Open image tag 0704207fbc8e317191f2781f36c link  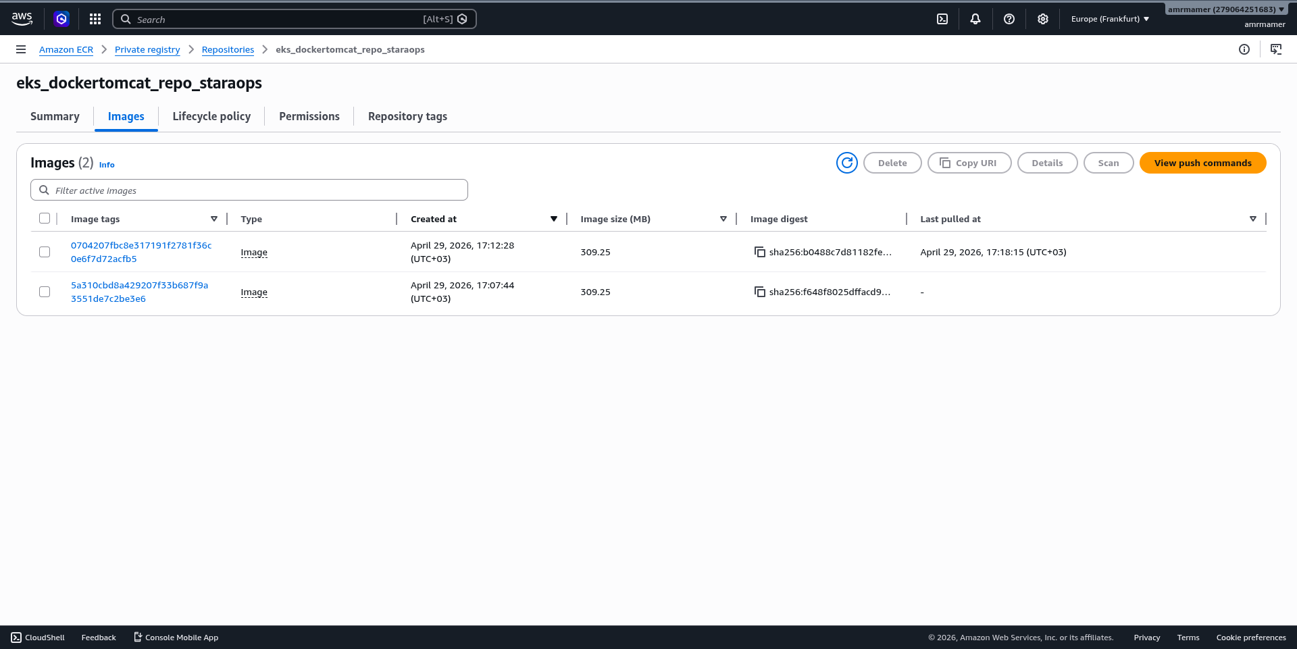coord(141,252)
